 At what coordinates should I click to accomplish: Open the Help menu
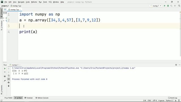[x=62, y=2]
